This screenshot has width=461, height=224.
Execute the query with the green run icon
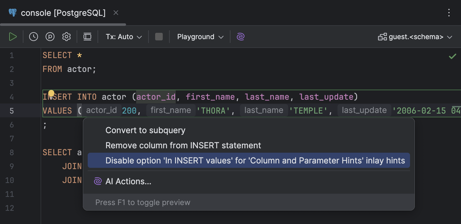(x=13, y=36)
